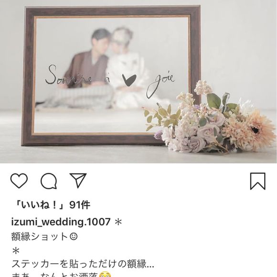View the 91 likes list

[53, 205]
